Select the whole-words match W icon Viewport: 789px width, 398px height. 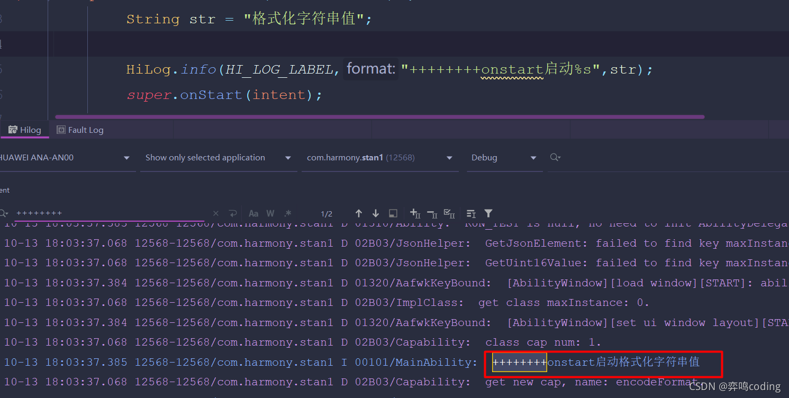coord(270,213)
